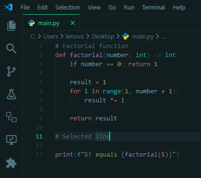Open the Search panel
This screenshot has width=201, height=178.
(11, 49)
